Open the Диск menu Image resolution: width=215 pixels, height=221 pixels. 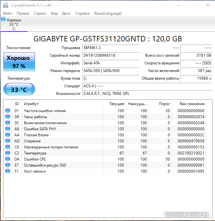66,13
